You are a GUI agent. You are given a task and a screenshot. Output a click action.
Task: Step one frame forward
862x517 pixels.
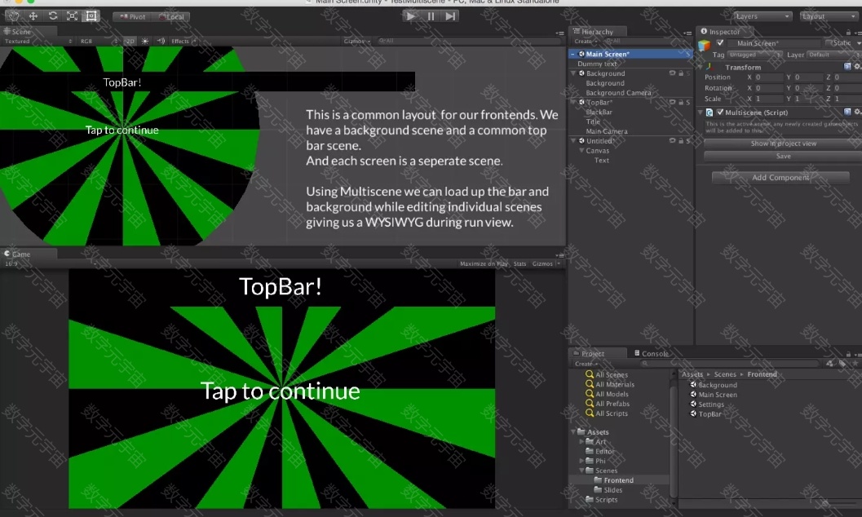pyautogui.click(x=450, y=16)
